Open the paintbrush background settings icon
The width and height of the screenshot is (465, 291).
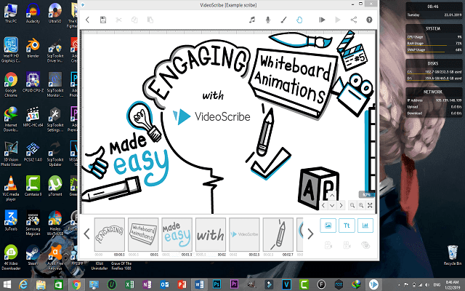[283, 20]
